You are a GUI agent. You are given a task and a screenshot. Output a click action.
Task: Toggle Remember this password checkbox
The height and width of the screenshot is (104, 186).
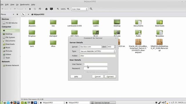(85, 72)
